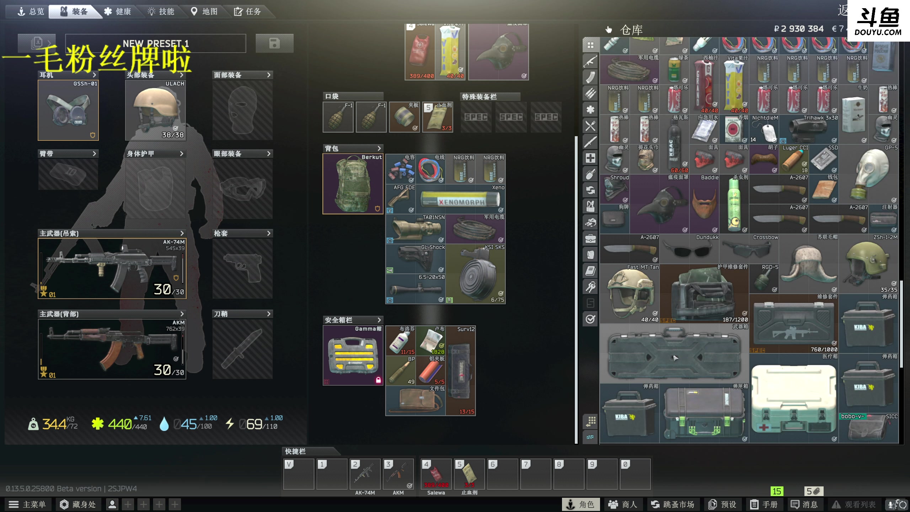Image resolution: width=910 pixels, height=512 pixels.
Task: Open the 主菜单 main menu
Action: [28, 505]
